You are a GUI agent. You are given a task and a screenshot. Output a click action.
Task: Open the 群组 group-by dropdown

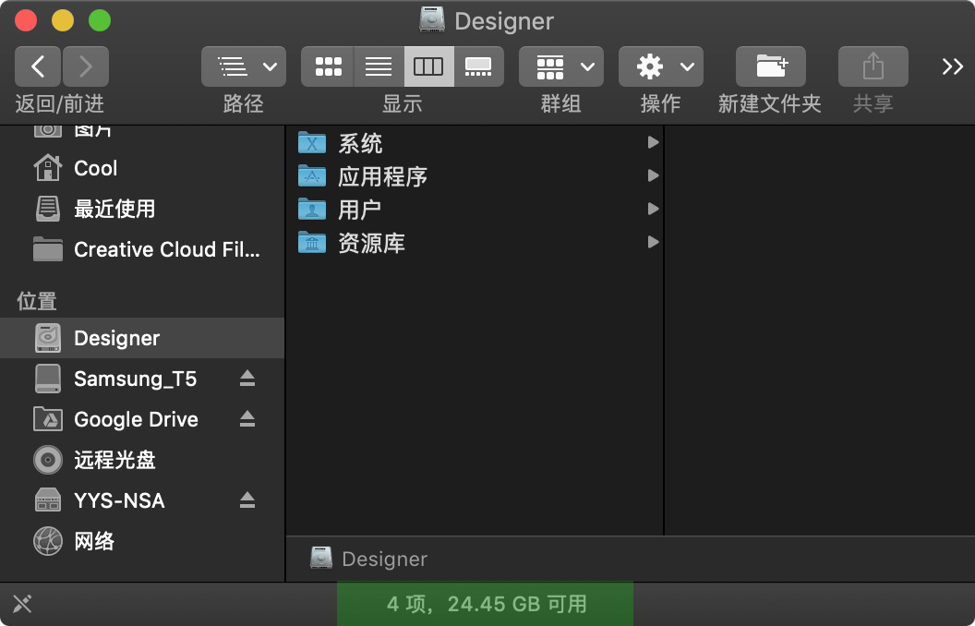click(560, 66)
